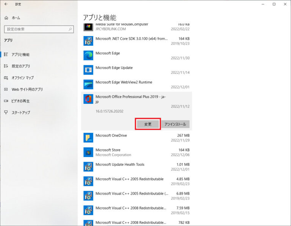Click the Microsoft Edge Update icon

point(88,70)
